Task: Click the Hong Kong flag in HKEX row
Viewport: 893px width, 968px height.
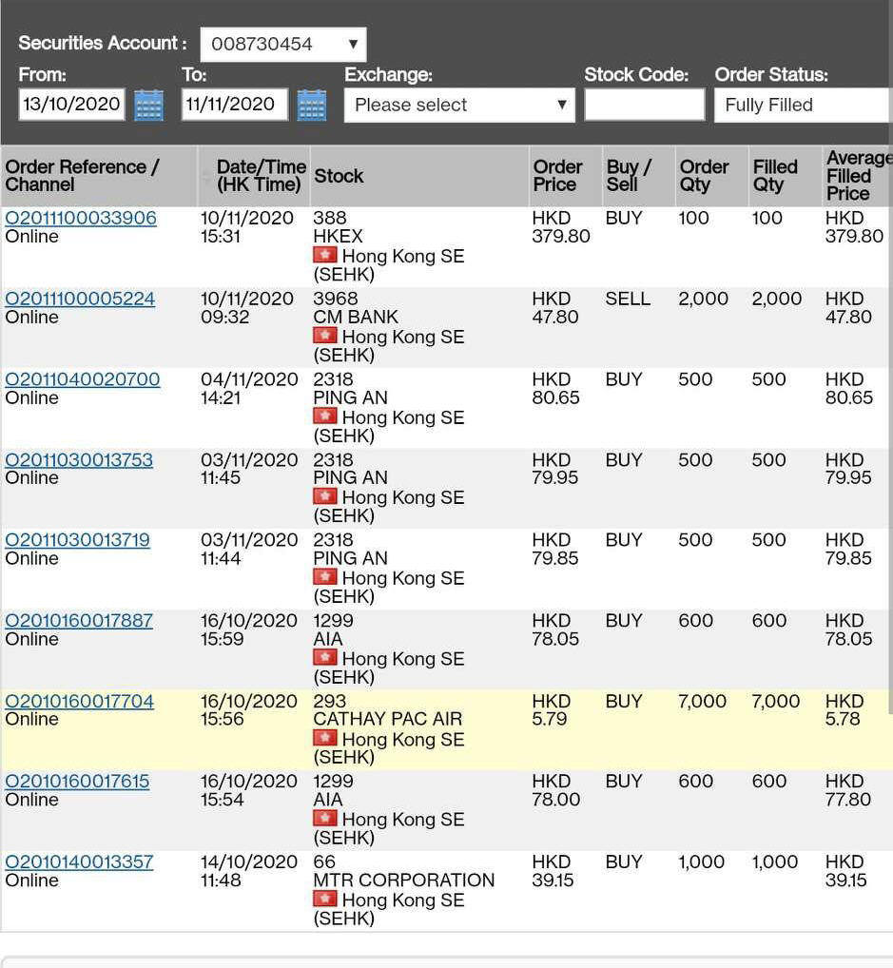Action: pyautogui.click(x=325, y=254)
